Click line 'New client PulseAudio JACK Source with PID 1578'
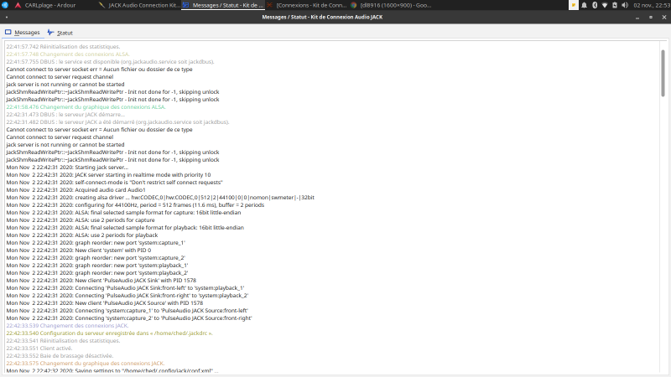The height and width of the screenshot is (377, 671). (104, 303)
